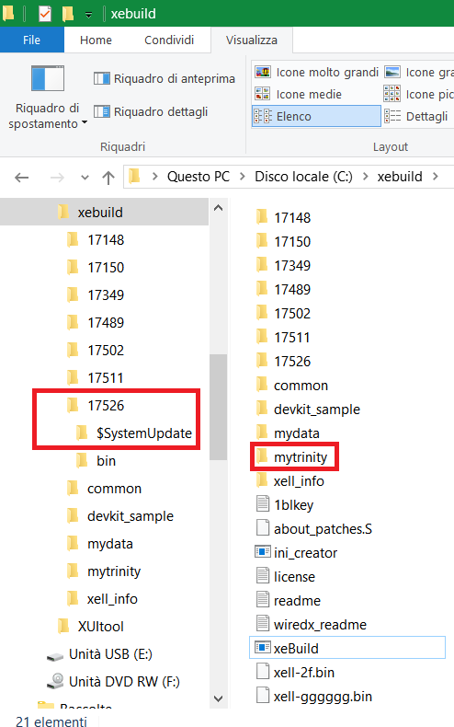Select Dettagli layout option

tap(416, 116)
